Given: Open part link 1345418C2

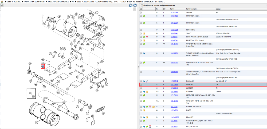Looking at the screenshot, I should [175, 117].
